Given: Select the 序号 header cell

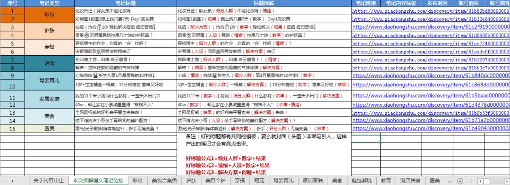Looking at the screenshot, I should point(12,3).
